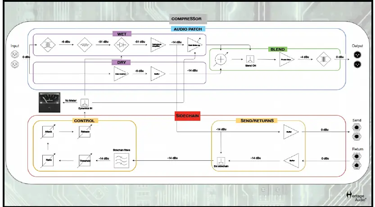
Task: Select the Gain Make-up amplifier triangle
Action: click(194, 44)
